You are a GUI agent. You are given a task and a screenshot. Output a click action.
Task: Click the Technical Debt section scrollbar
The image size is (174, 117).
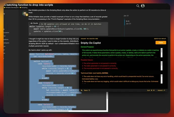(x=162, y=79)
